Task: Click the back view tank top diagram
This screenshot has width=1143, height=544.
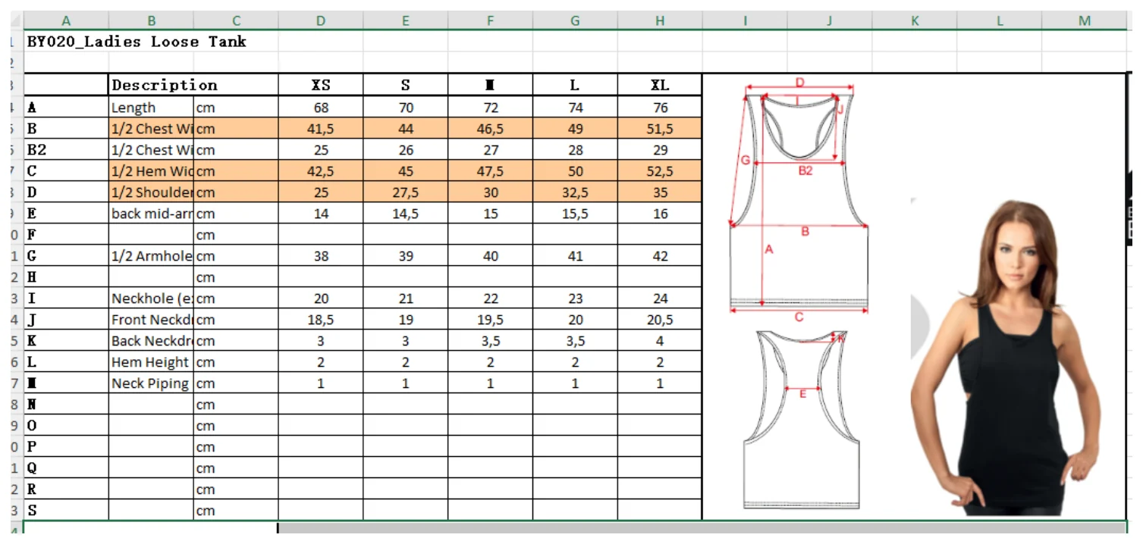Action: [801, 418]
